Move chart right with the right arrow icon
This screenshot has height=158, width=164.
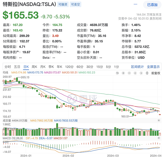click(141, 73)
